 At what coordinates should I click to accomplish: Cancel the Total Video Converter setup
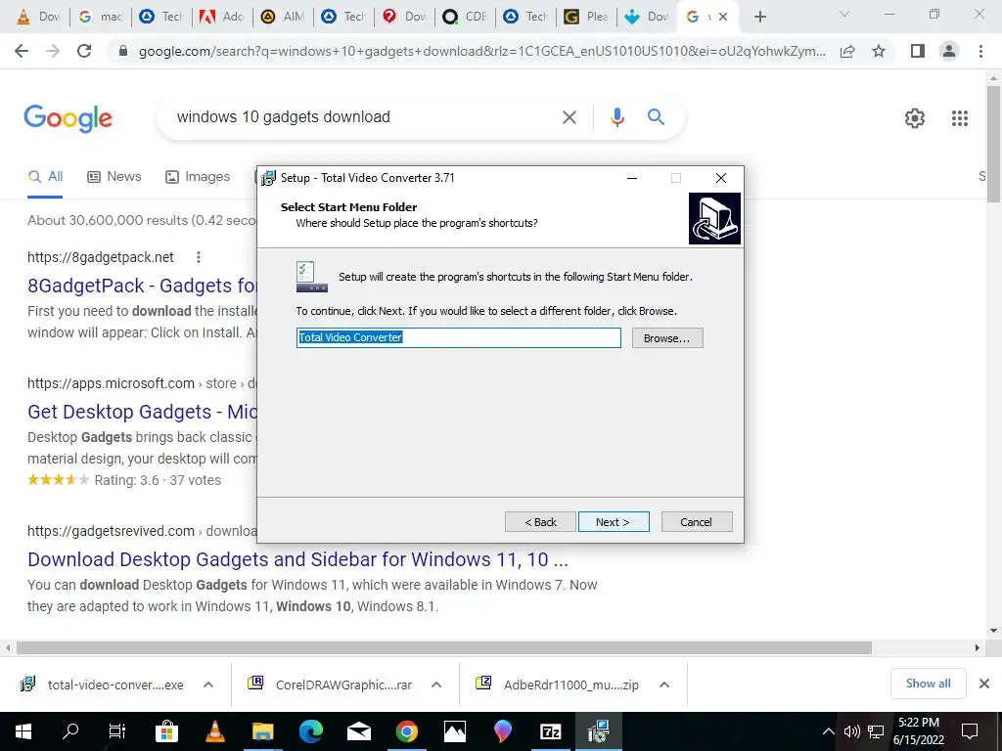click(697, 522)
